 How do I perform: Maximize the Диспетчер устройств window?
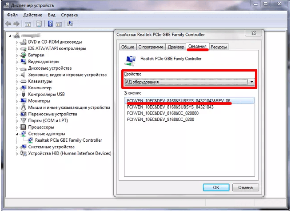point(266,4)
